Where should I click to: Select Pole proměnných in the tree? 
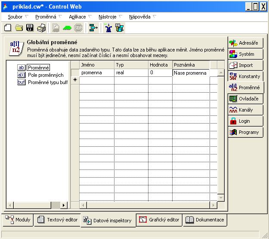pyautogui.click(x=46, y=75)
